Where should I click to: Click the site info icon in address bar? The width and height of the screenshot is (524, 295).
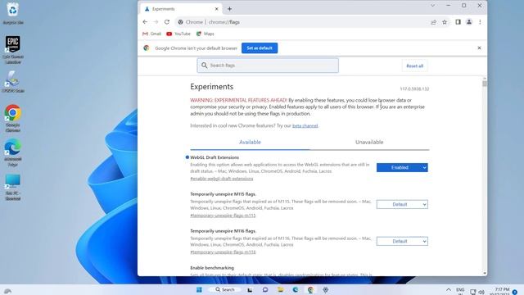tap(180, 22)
